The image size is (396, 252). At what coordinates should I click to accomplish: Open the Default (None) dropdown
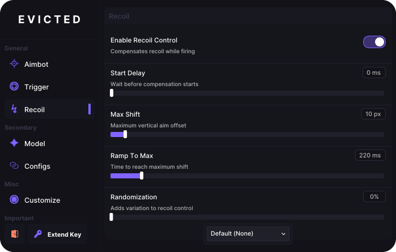pyautogui.click(x=248, y=234)
